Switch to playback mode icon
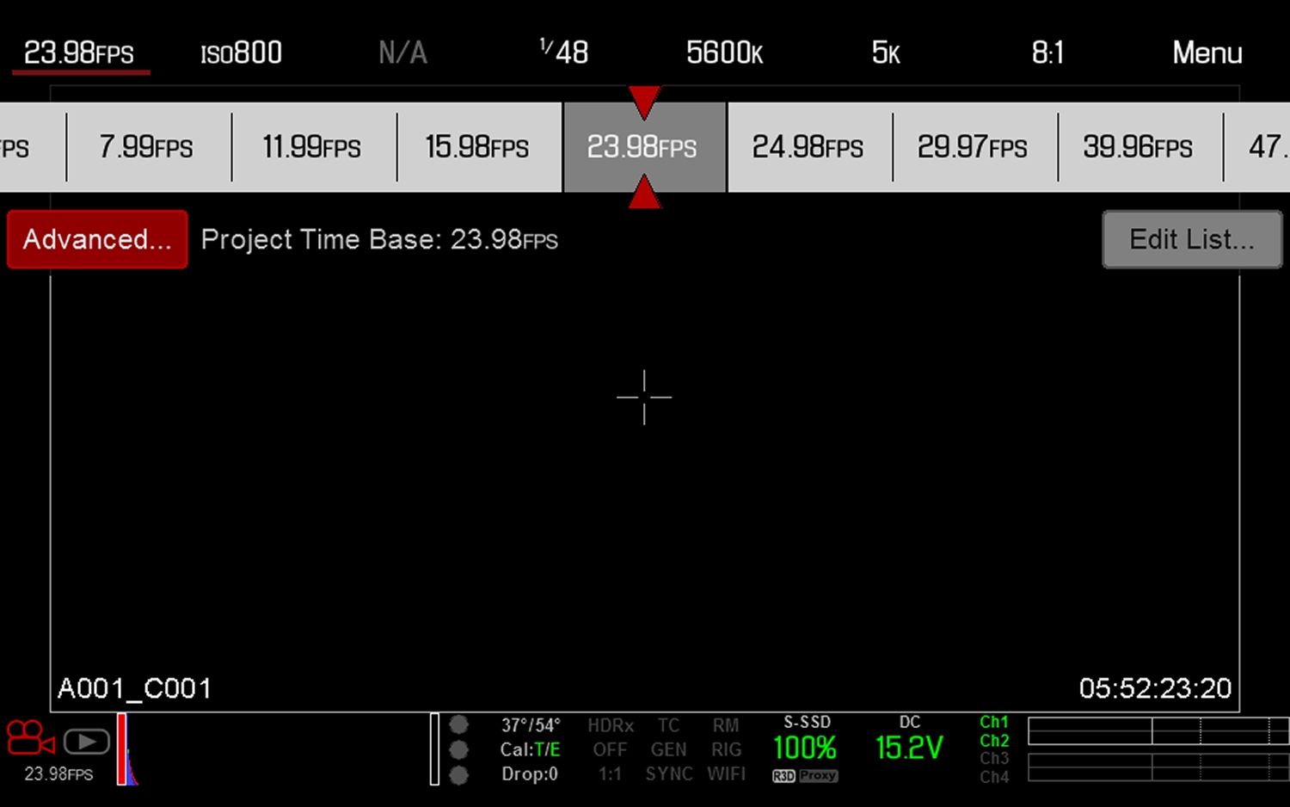Viewport: 1290px width, 807px height. click(86, 742)
